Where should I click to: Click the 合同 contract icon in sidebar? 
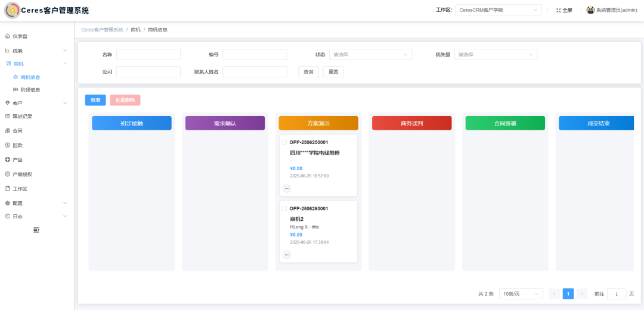[8, 131]
